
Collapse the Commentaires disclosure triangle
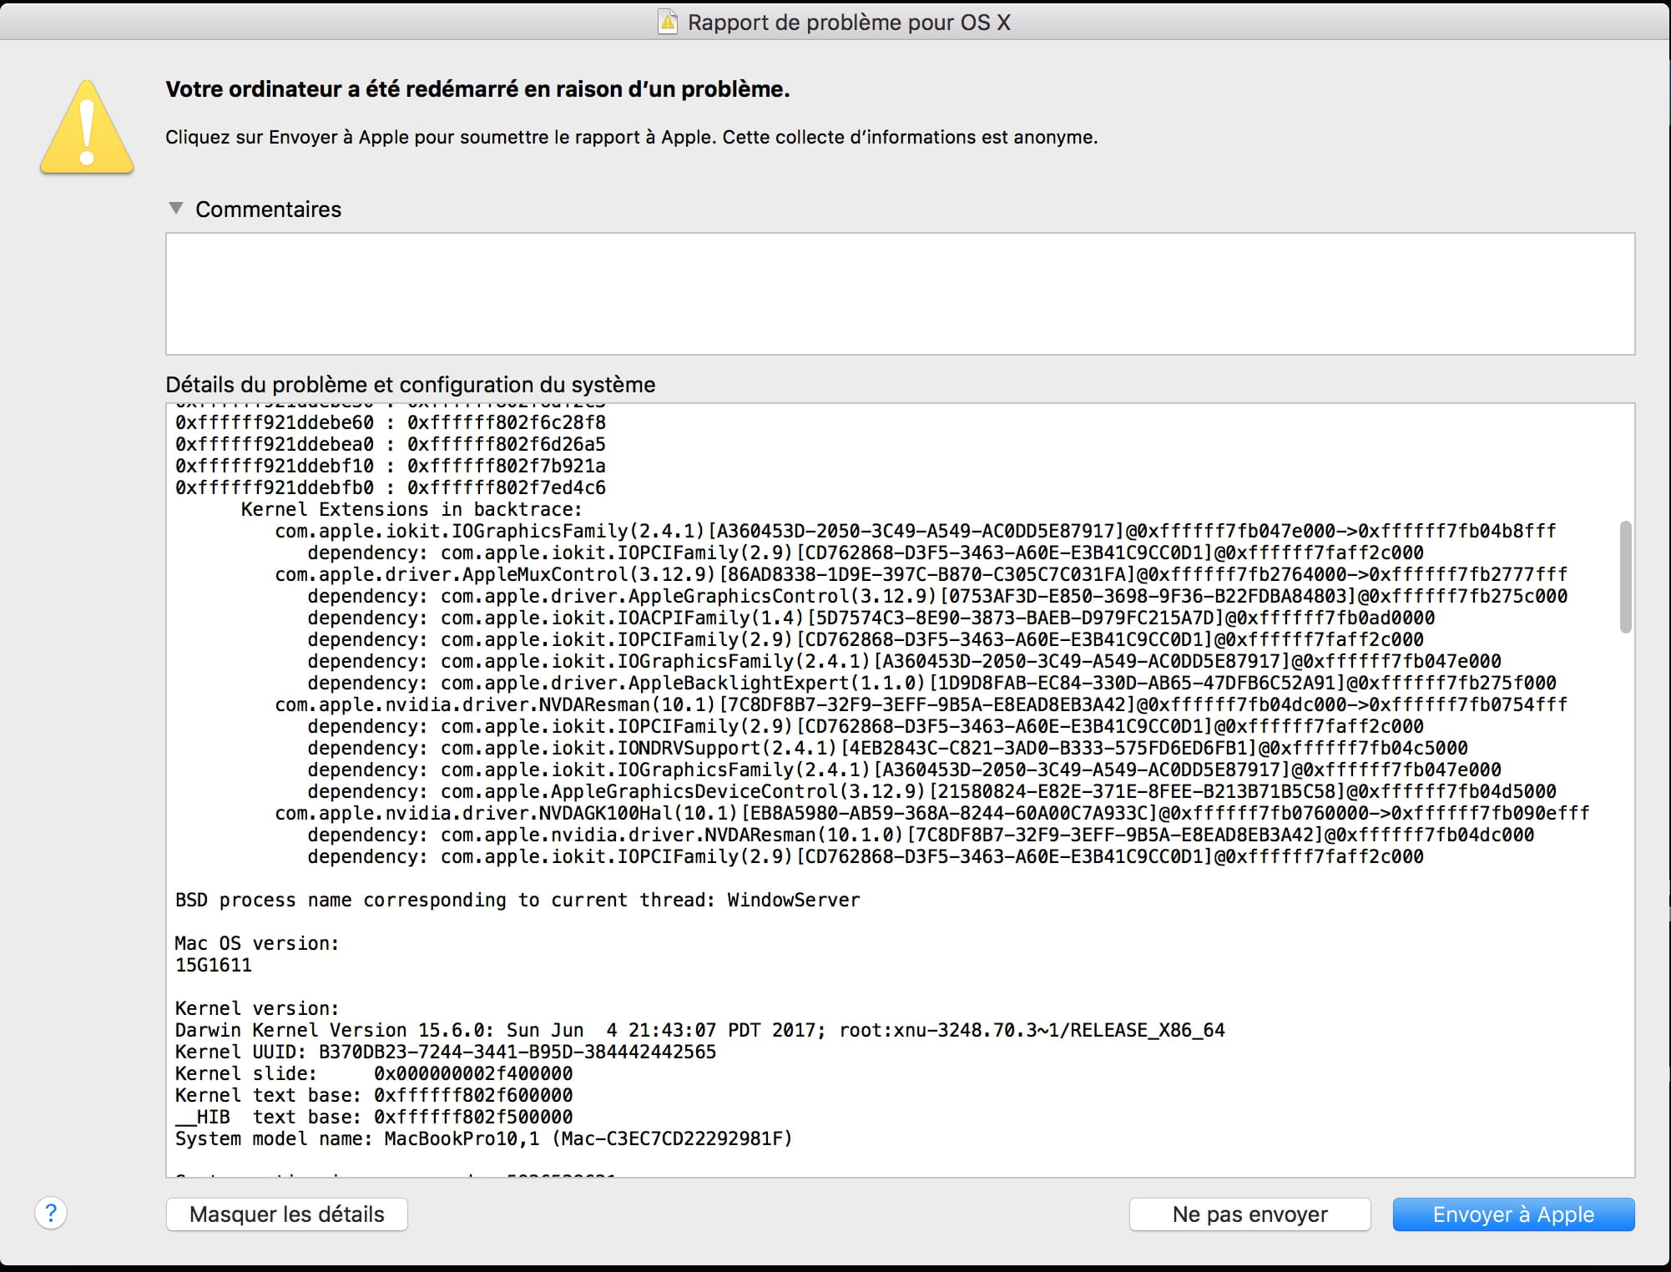coord(175,208)
